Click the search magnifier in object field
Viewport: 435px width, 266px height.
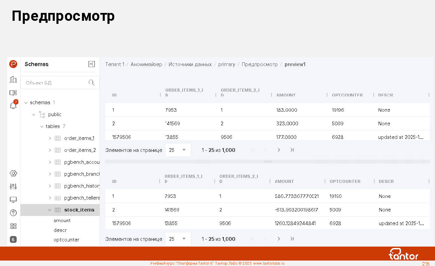tap(91, 82)
